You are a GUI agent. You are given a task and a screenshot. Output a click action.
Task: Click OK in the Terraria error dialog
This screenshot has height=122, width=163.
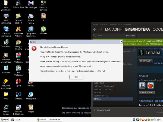[x=76, y=77]
